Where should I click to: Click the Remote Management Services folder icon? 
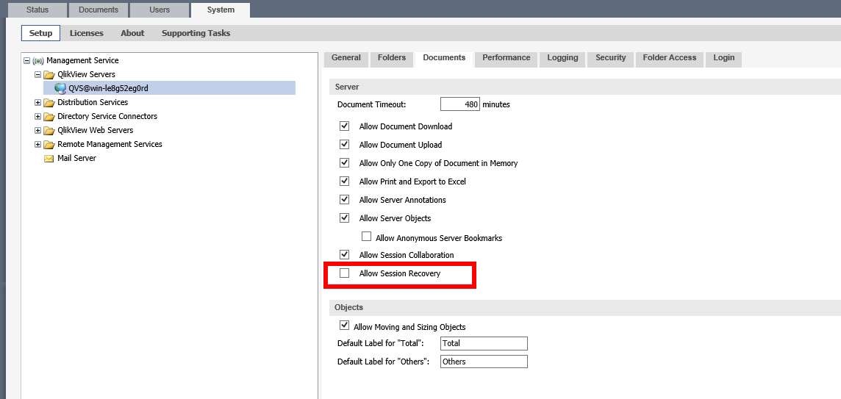(49, 144)
